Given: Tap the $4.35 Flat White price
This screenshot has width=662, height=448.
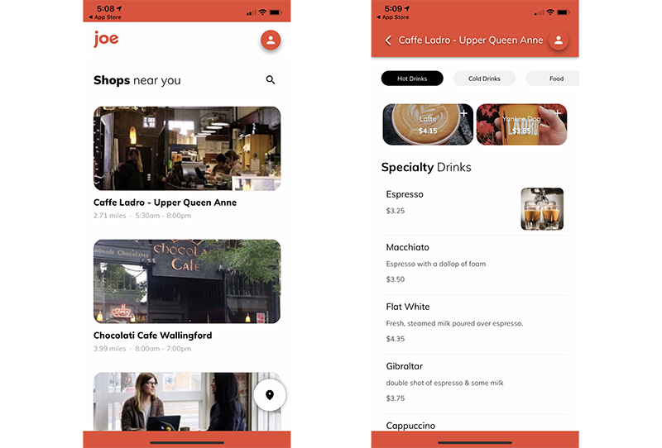Looking at the screenshot, I should [396, 339].
